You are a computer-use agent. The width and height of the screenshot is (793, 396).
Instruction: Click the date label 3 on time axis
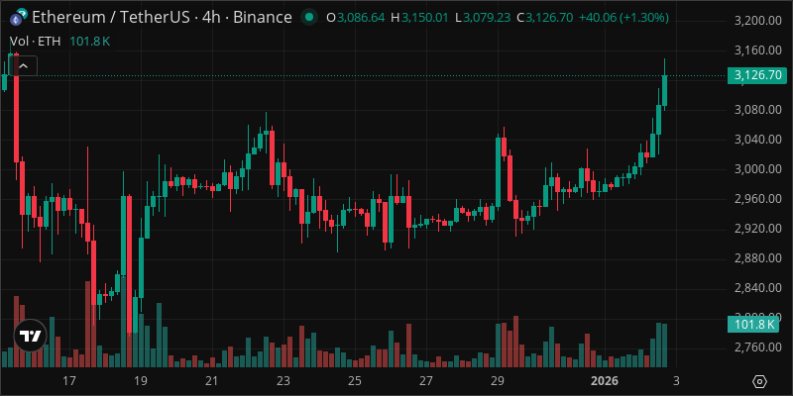tap(676, 380)
